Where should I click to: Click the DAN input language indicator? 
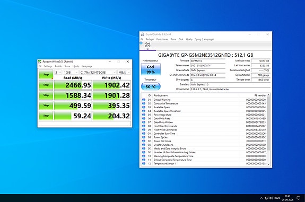pos(277,198)
